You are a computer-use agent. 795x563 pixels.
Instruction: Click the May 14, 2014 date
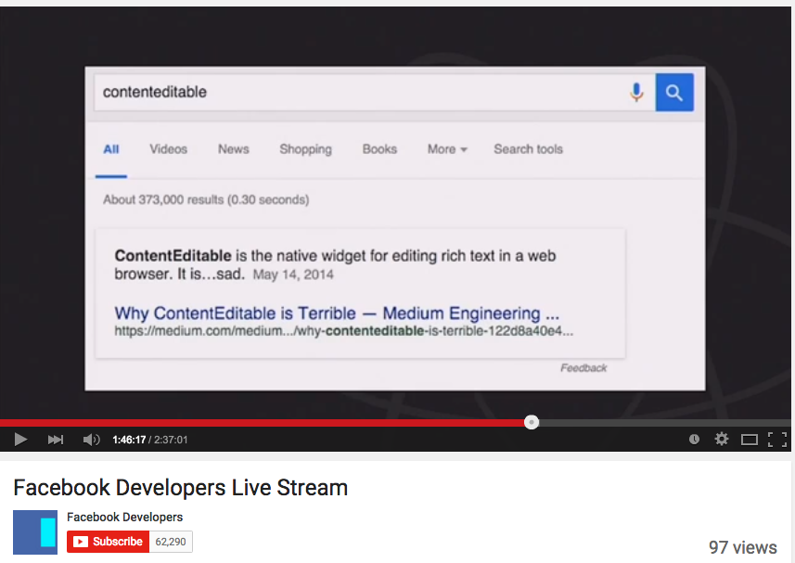coord(293,275)
